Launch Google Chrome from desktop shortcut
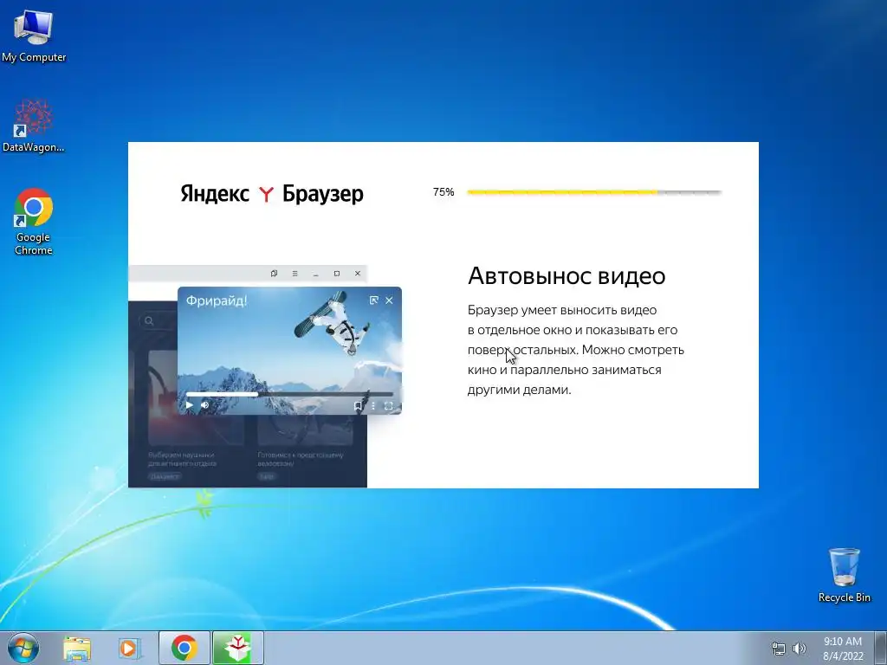The image size is (887, 665). pos(34,222)
